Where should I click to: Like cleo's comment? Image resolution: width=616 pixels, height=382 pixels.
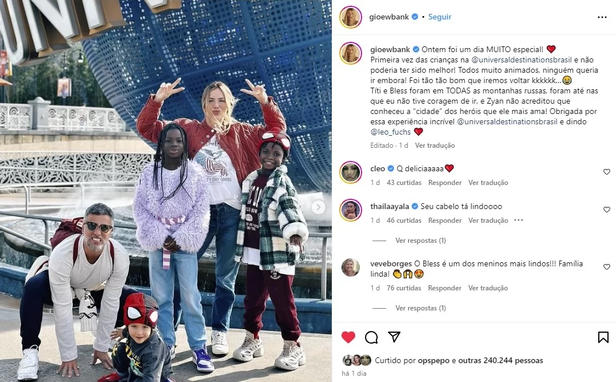click(607, 172)
